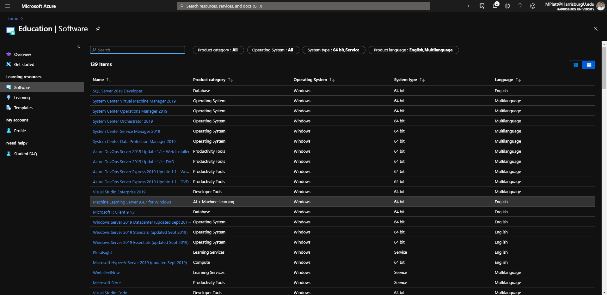
Task: Open System Center Operations Manager 2019
Action: click(130, 111)
